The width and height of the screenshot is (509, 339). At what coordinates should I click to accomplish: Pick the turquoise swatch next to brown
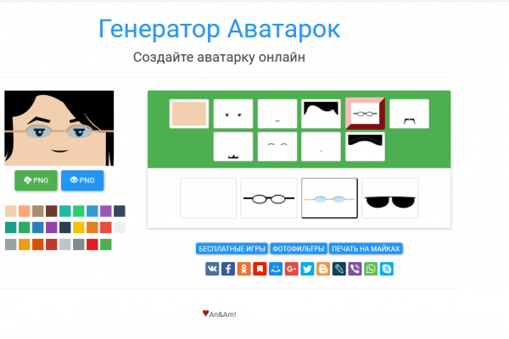65,211
